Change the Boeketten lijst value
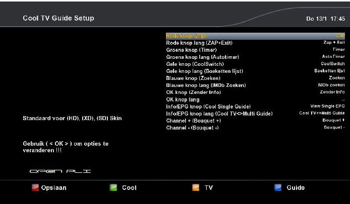Image resolution: width=350 pixels, height=204 pixels. [329, 71]
